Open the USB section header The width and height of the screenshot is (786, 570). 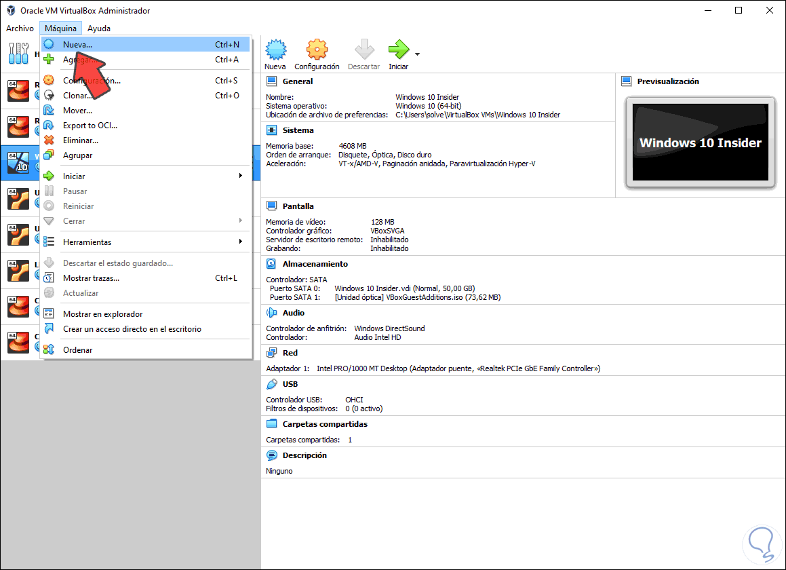[x=290, y=384]
